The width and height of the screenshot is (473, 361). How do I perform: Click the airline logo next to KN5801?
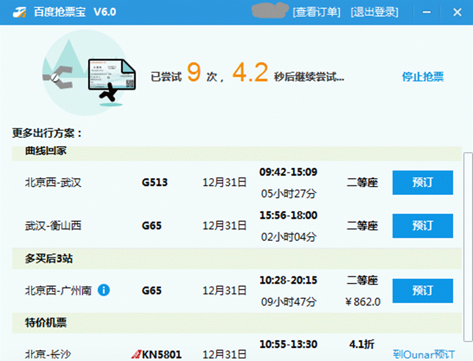[136, 354]
